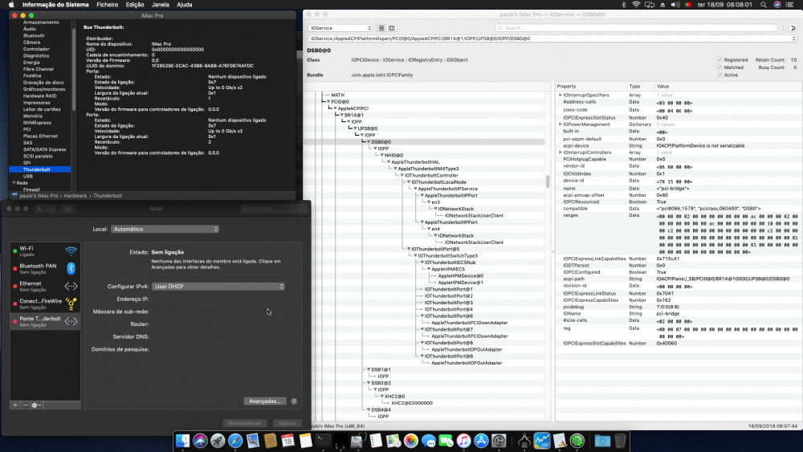The width and height of the screenshot is (803, 452).
Task: Collapse the NHI0@0 disclosure triangle
Action: click(381, 155)
